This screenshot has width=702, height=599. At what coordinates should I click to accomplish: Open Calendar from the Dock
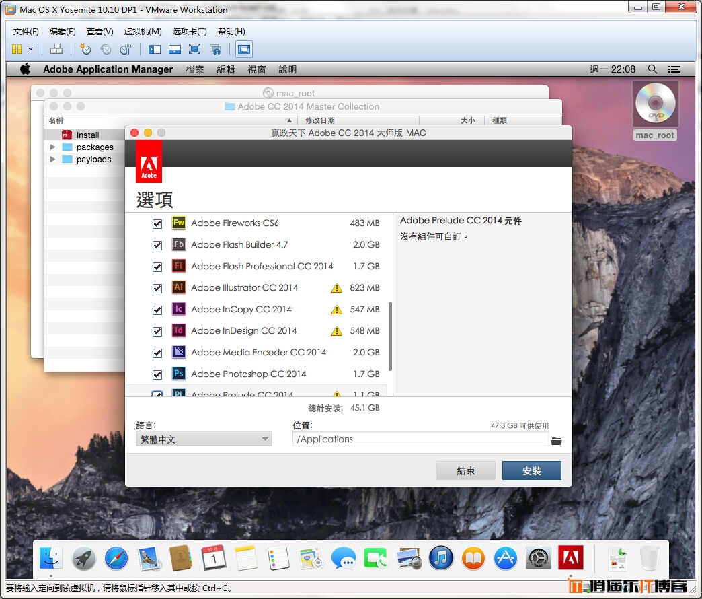tap(214, 558)
